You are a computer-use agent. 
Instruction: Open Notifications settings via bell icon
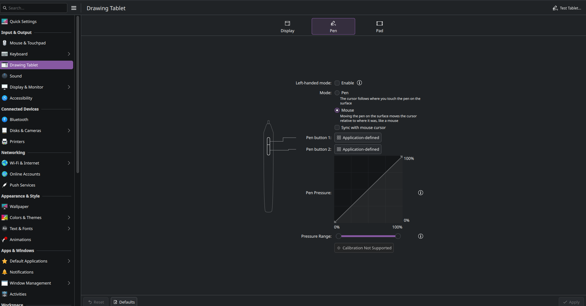point(5,272)
